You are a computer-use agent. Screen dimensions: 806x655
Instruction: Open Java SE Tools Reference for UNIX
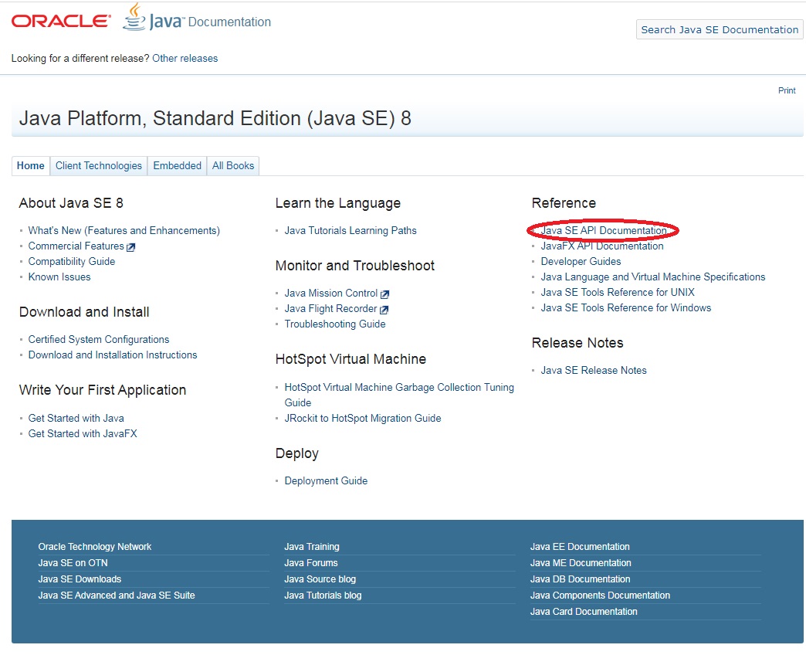pos(618,293)
